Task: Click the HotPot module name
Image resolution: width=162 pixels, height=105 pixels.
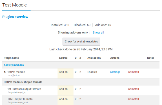Action: (16, 72)
